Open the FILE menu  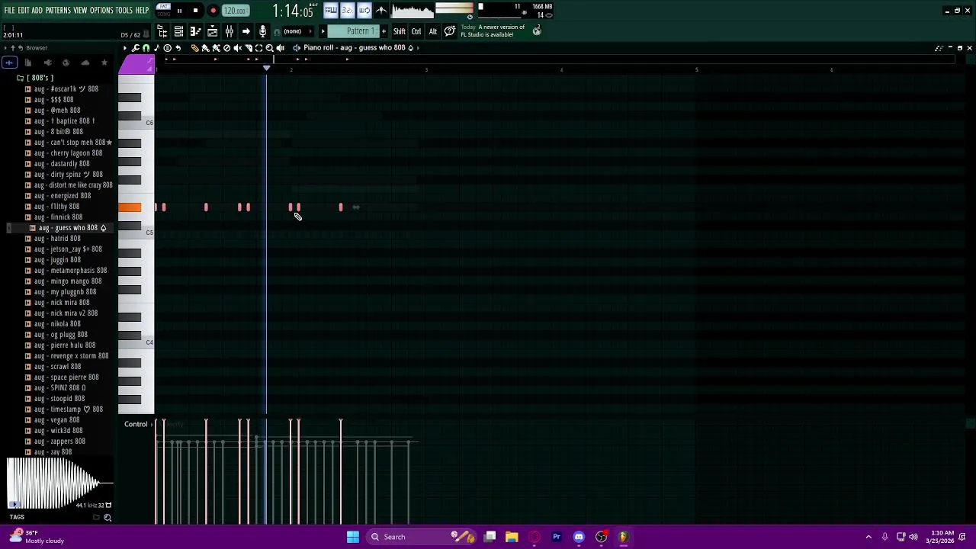coord(9,11)
